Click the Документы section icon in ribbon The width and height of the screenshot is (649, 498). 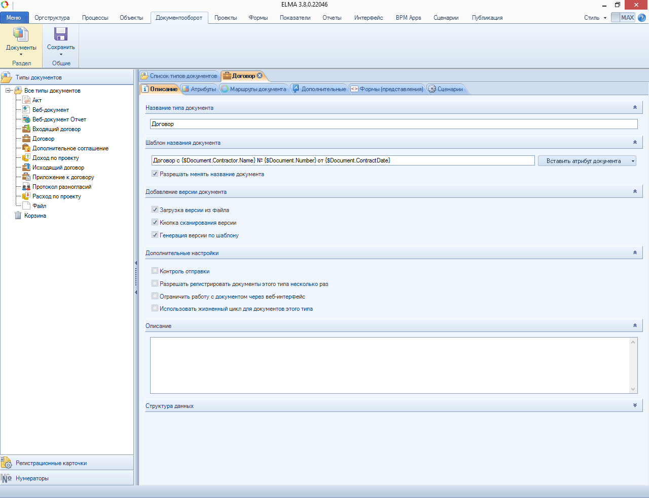21,34
